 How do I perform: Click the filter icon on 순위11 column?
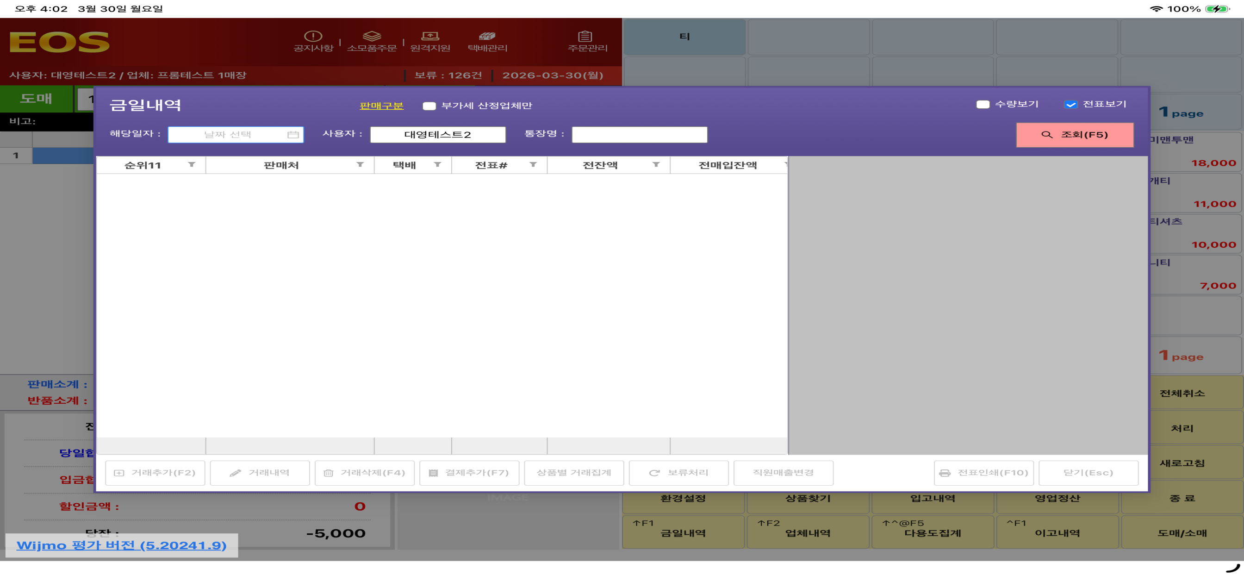pyautogui.click(x=192, y=165)
